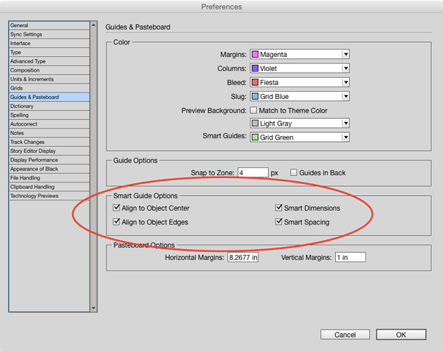This screenshot has width=443, height=351.
Task: Select Sync Settings in the sidebar
Action: [49, 34]
